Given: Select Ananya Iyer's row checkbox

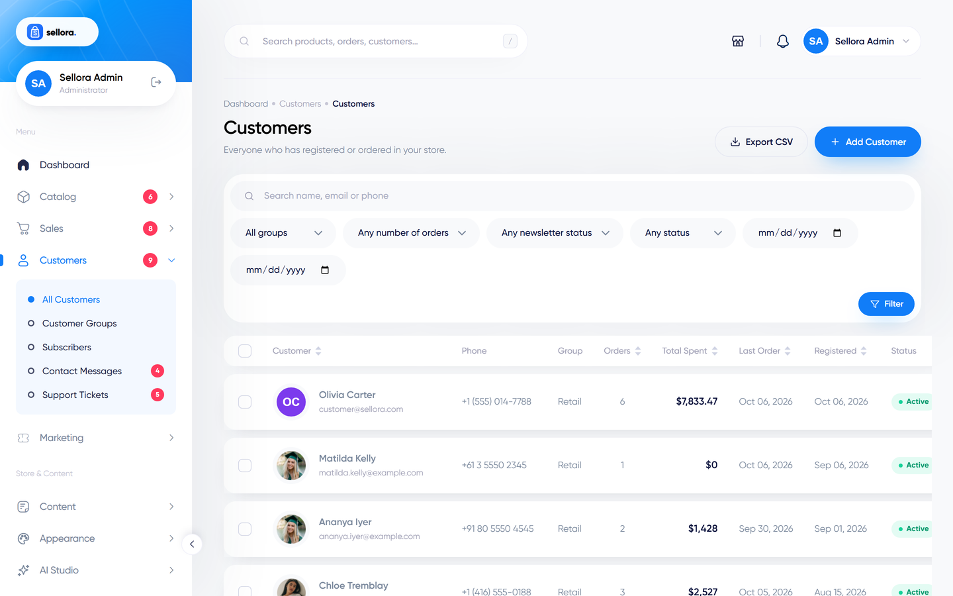Looking at the screenshot, I should tap(245, 529).
